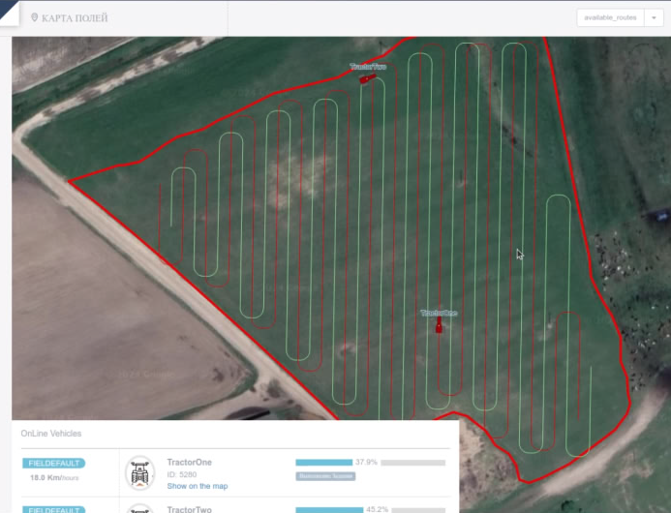Click the gray status badge under TractorOne progress

coord(325,476)
